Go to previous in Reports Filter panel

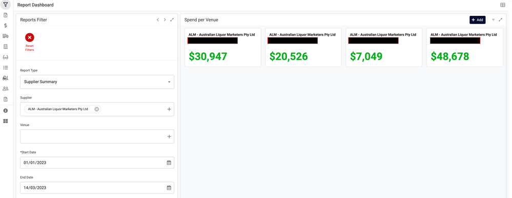point(158,20)
